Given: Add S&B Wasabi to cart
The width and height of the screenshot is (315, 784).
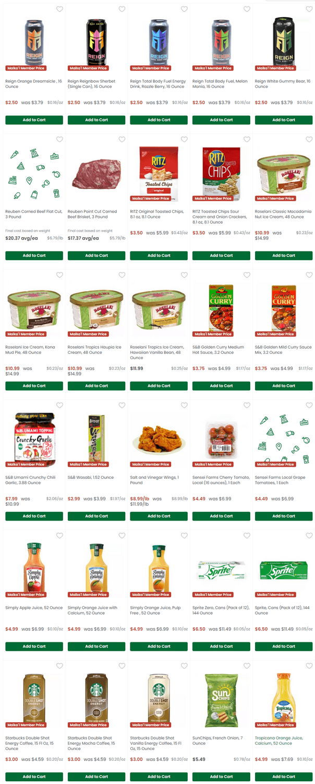Looking at the screenshot, I should tap(96, 516).
